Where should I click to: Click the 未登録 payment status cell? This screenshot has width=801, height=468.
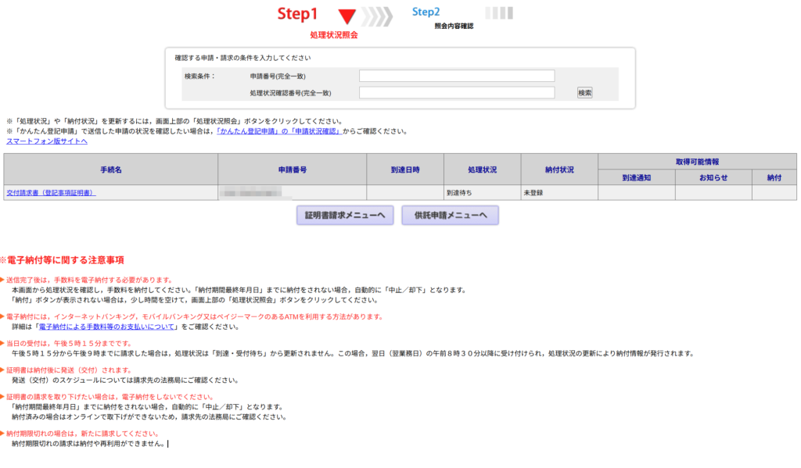pyautogui.click(x=537, y=192)
